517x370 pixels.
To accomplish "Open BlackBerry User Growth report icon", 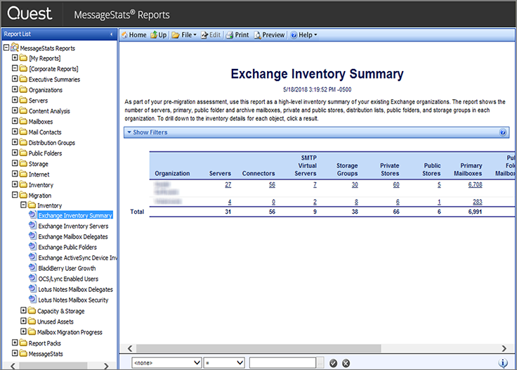I will pyautogui.click(x=32, y=268).
